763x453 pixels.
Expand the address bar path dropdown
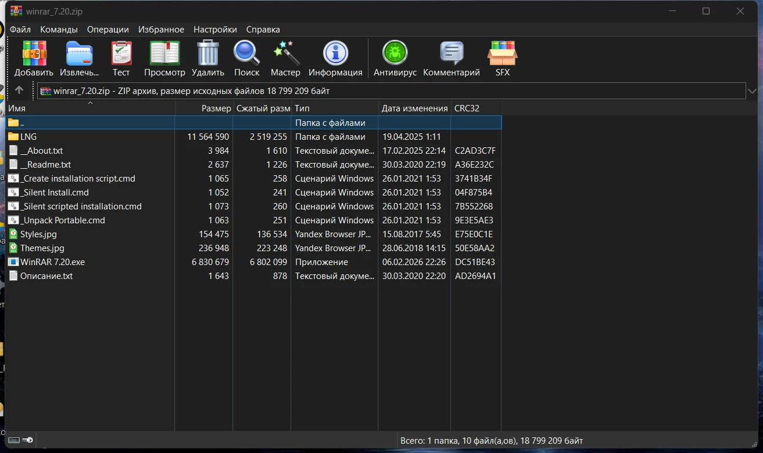752,91
